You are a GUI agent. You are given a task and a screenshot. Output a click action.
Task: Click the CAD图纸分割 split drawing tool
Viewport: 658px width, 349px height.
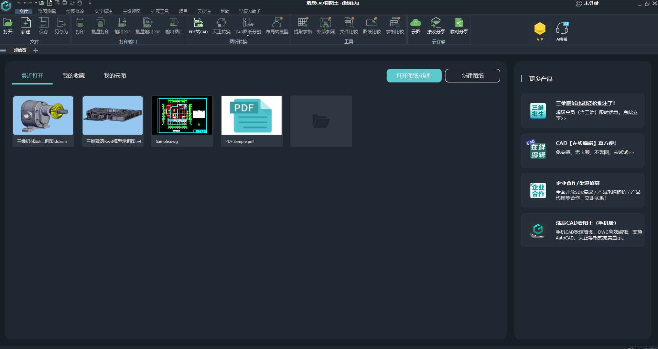[x=248, y=26]
